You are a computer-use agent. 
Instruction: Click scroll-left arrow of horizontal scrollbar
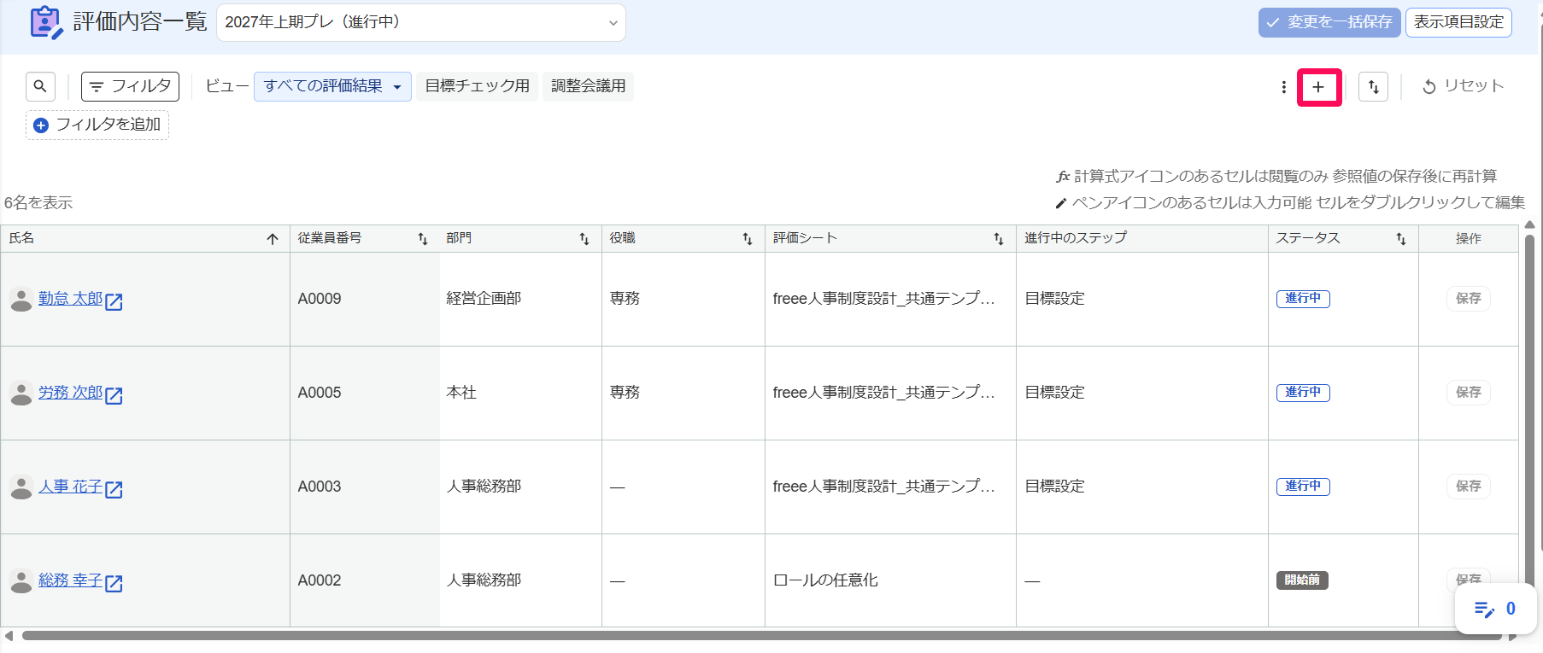9,636
